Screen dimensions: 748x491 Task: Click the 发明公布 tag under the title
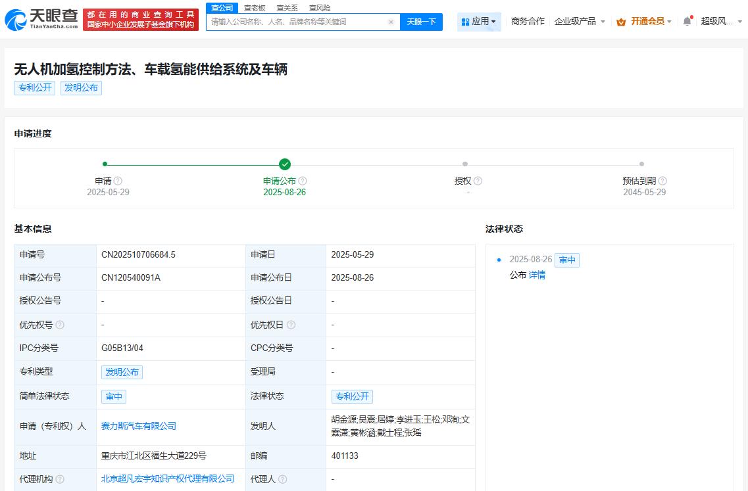point(81,87)
